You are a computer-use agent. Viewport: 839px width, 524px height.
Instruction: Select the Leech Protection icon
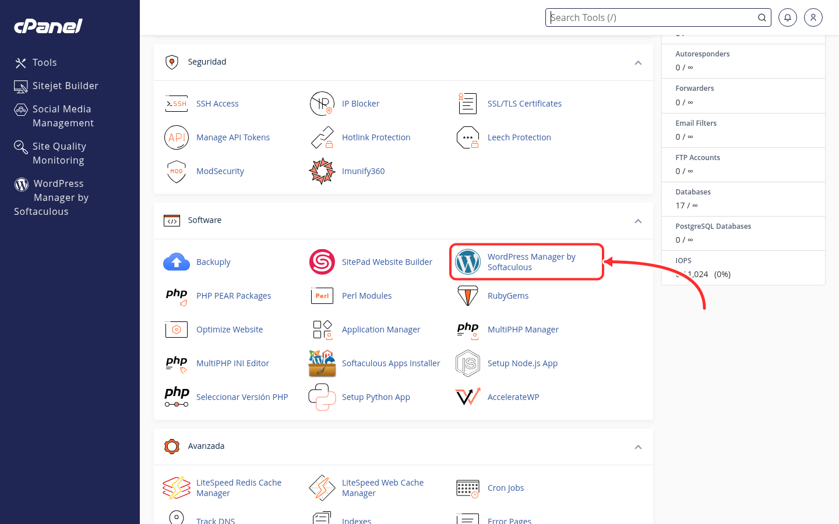pyautogui.click(x=468, y=137)
